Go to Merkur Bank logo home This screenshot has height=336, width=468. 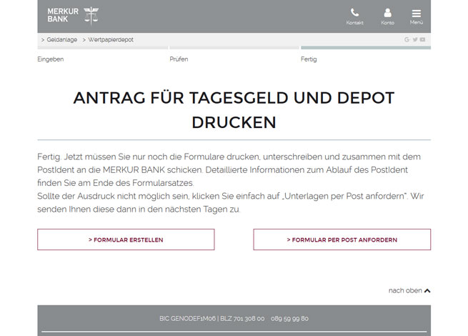(73, 16)
